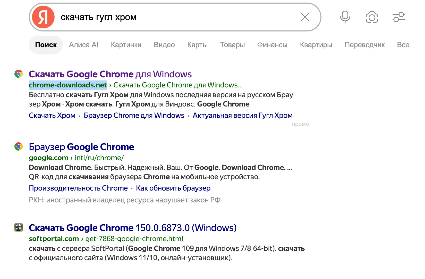Viewport: 425px width, 279px height.
Task: Click the Yandex logo in the search bar
Action: tap(43, 17)
